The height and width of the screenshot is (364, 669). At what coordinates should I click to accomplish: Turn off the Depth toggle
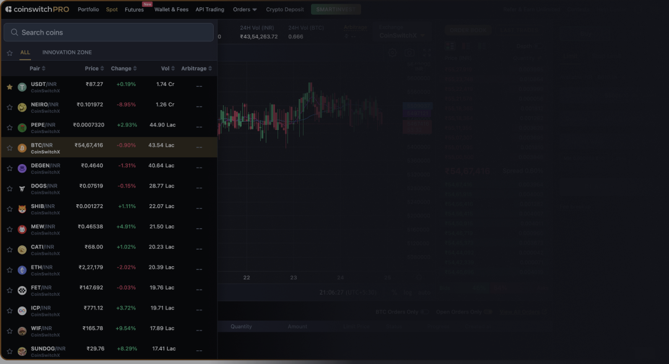coord(538,46)
